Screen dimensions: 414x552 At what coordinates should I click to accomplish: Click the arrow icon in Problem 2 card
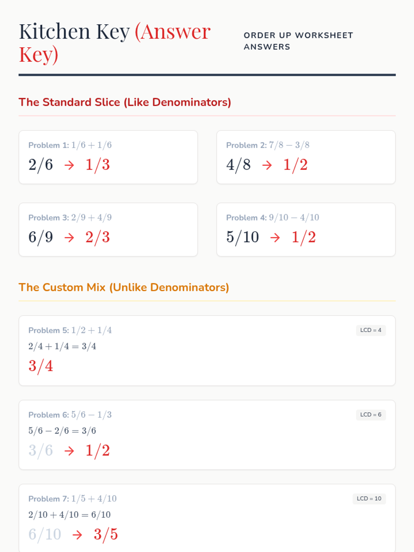[x=267, y=165]
